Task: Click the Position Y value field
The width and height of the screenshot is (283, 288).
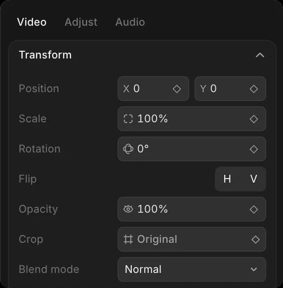Action: [230, 89]
